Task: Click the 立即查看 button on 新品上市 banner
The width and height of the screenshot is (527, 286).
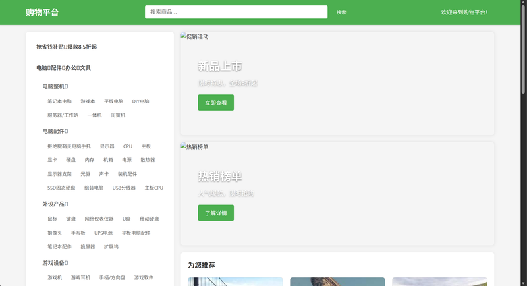Action: coord(216,103)
